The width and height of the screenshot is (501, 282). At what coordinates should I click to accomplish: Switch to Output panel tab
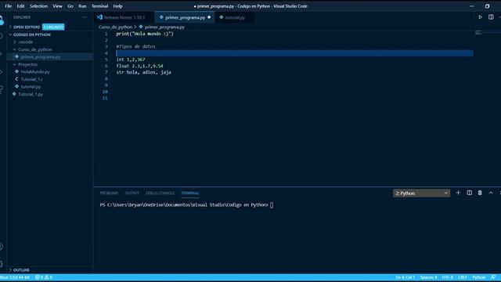coord(132,193)
